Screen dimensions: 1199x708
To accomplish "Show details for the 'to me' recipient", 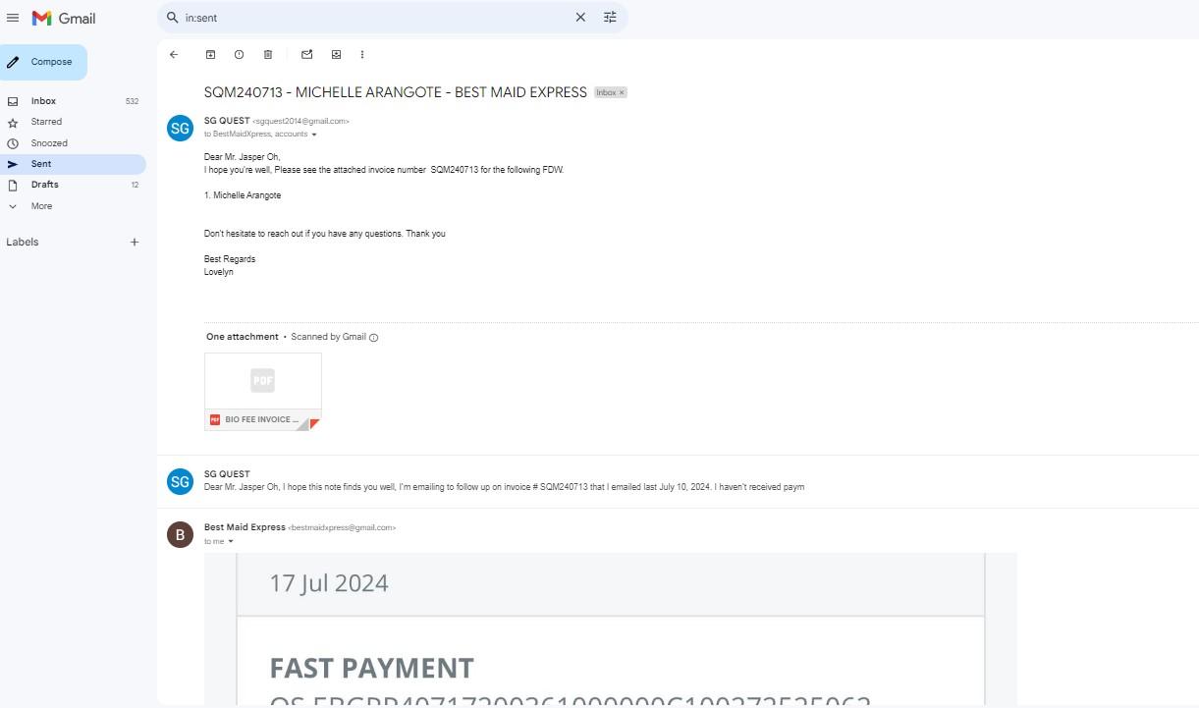I will [231, 542].
